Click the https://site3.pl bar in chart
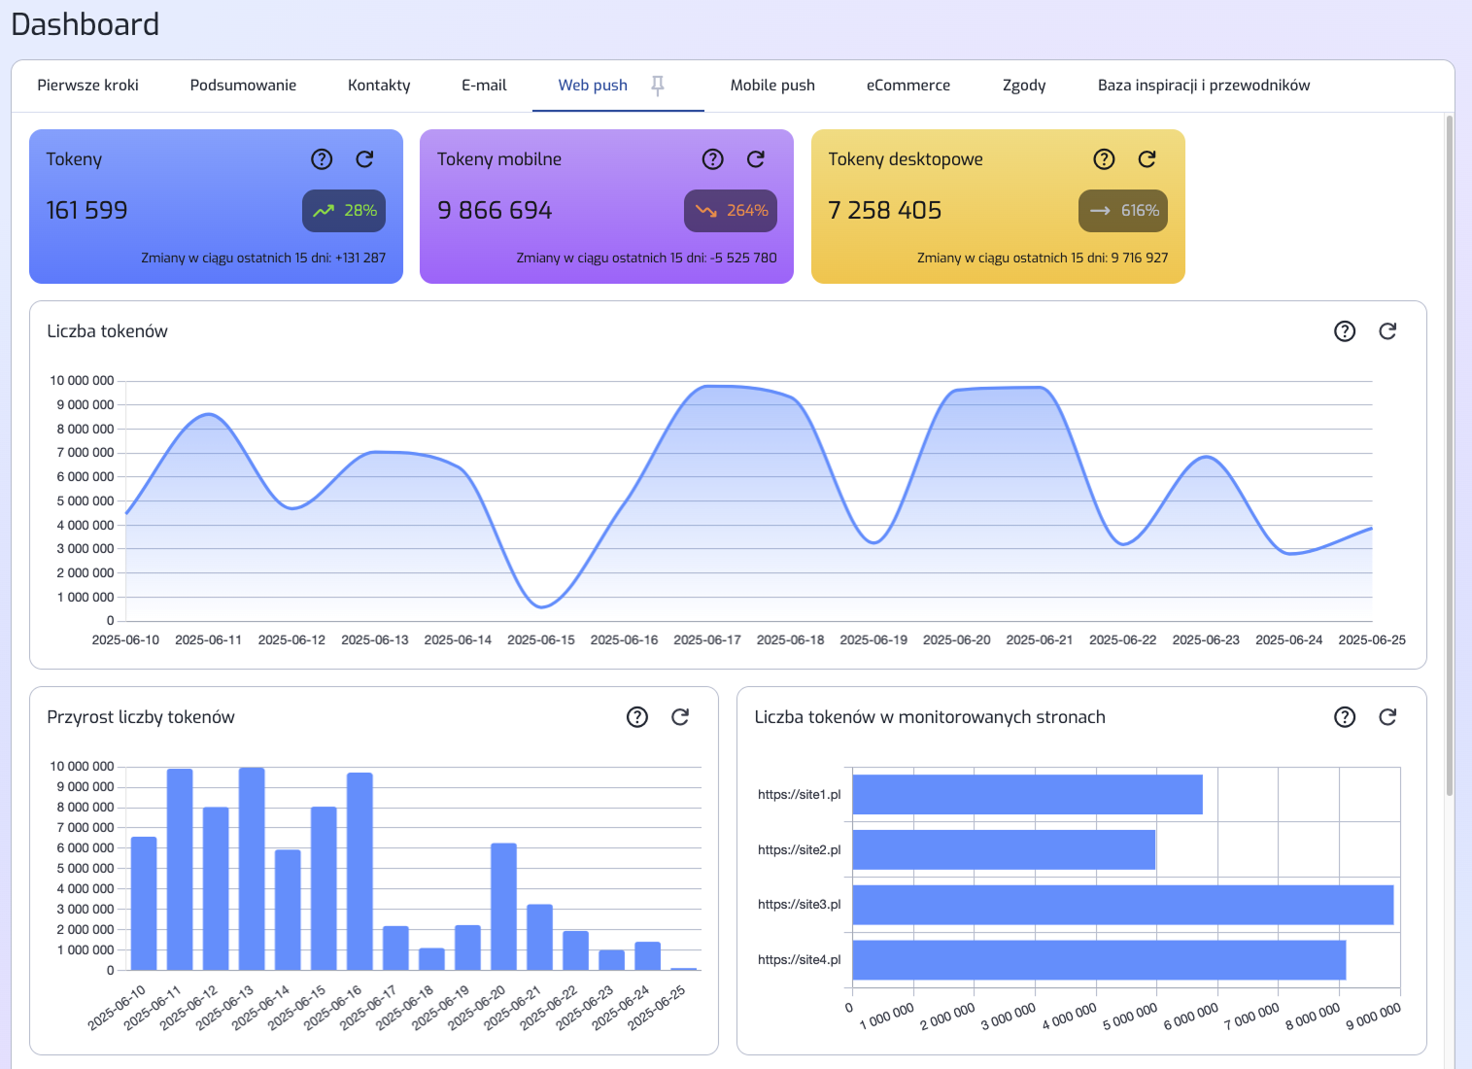This screenshot has height=1069, width=1472. click(x=1122, y=905)
